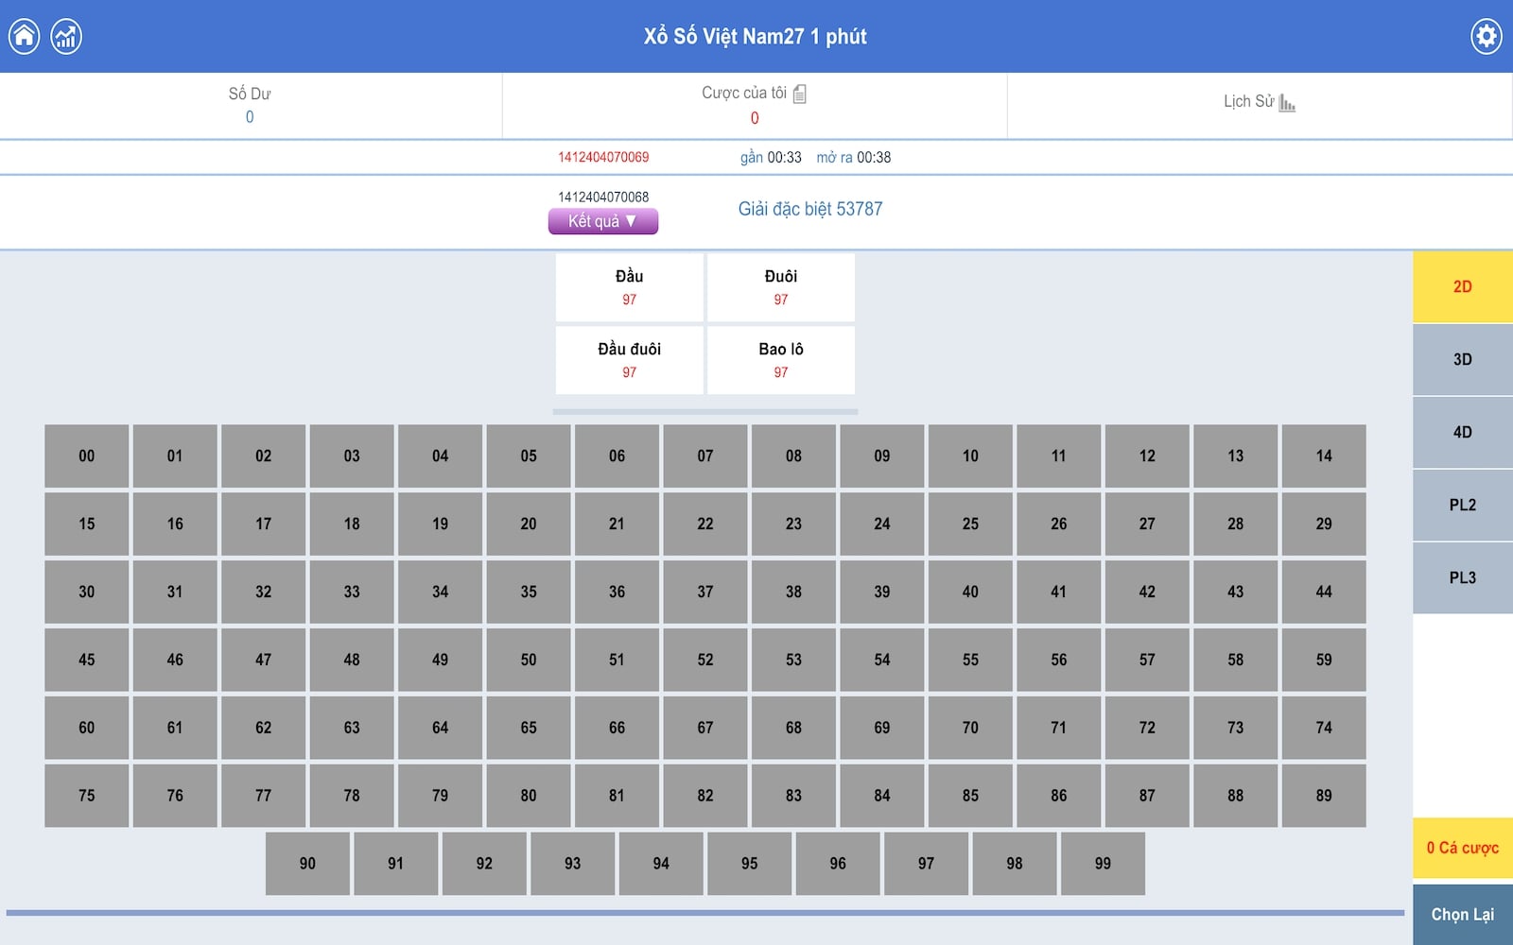Pick number 60 in the grid

(87, 729)
